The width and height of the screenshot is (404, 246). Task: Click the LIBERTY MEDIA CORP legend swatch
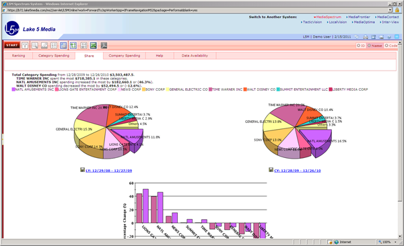click(331, 89)
